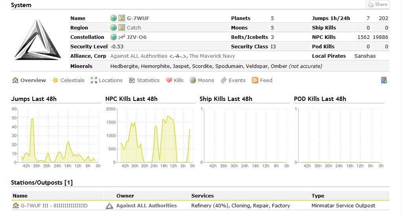Image resolution: width=402 pixels, height=216 pixels.
Task: Click the globe icon beside Catch region
Action: coord(114,27)
